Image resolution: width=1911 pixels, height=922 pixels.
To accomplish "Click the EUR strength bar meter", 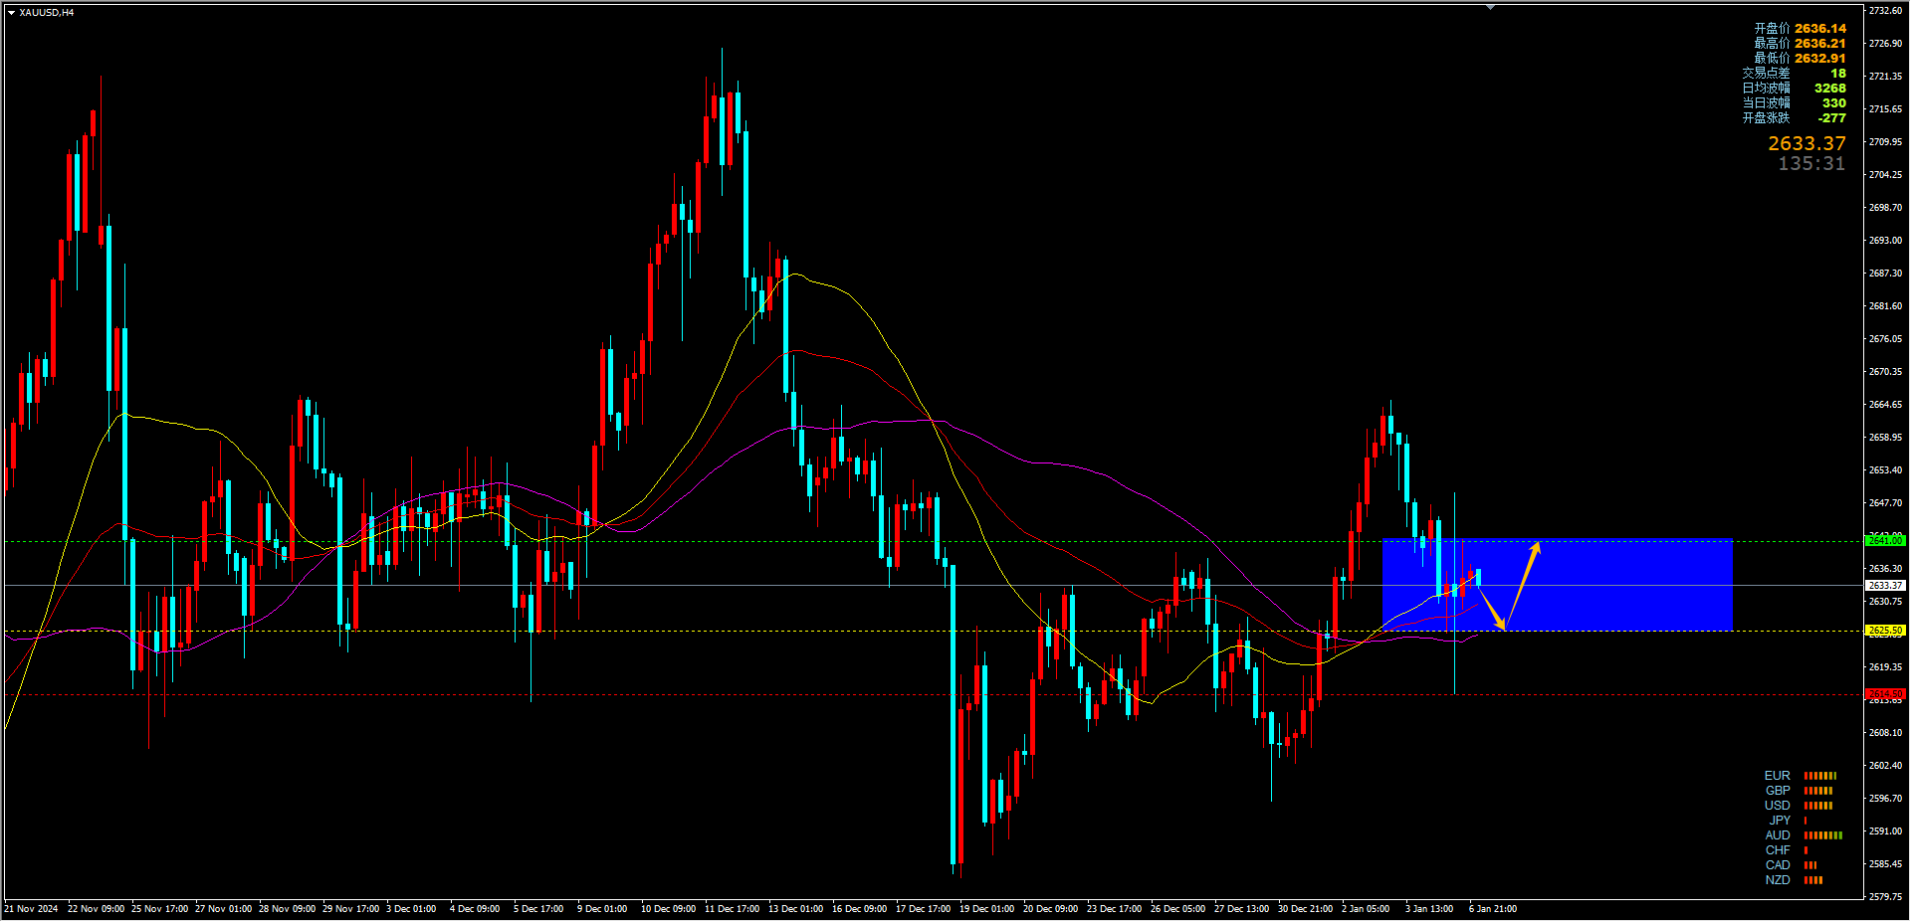I will pyautogui.click(x=1820, y=776).
